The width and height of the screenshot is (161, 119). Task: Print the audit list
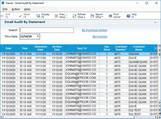point(110,16)
